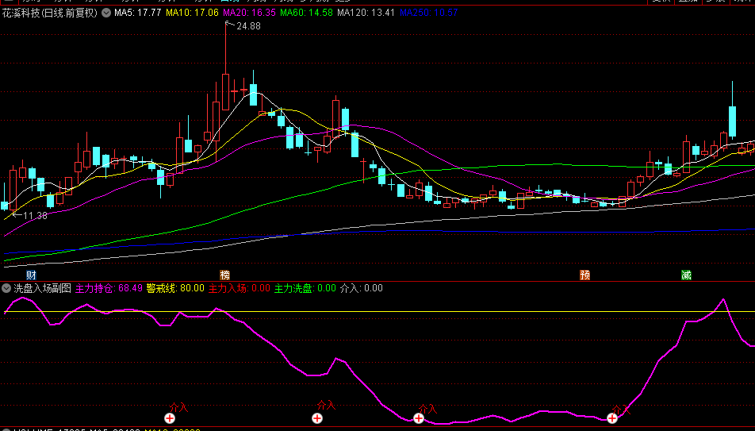Click the 财 financial event marker

pyautogui.click(x=31, y=275)
